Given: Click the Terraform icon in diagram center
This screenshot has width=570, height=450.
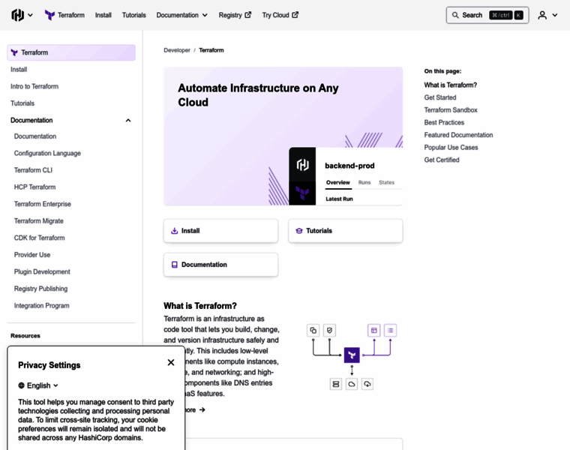Looking at the screenshot, I should pos(352,355).
